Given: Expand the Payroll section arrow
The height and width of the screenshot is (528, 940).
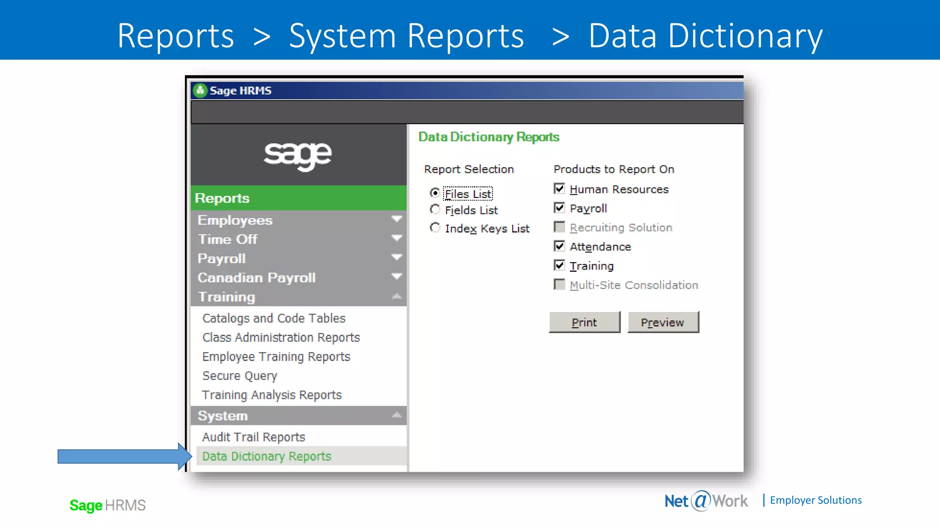Looking at the screenshot, I should pos(397,258).
